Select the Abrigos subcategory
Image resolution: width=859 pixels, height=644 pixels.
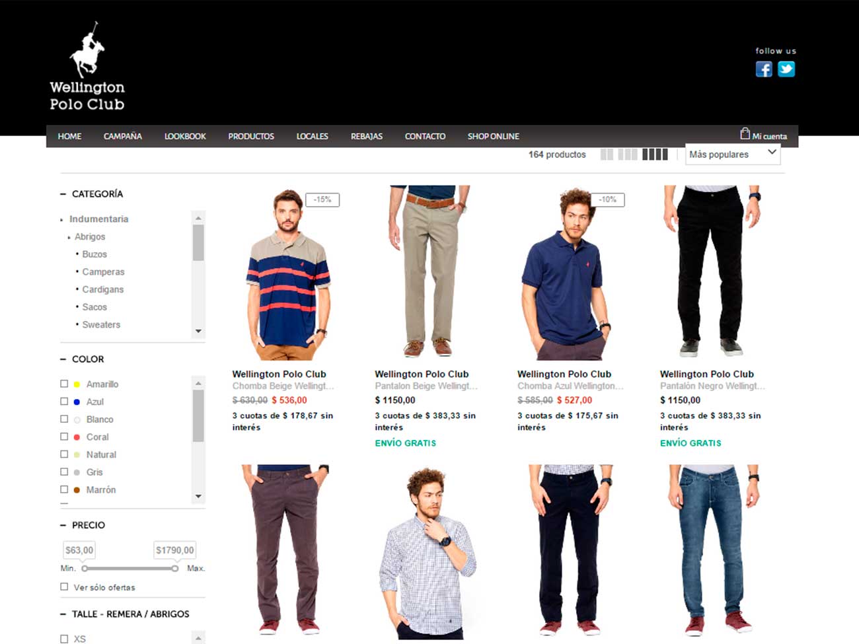(90, 236)
